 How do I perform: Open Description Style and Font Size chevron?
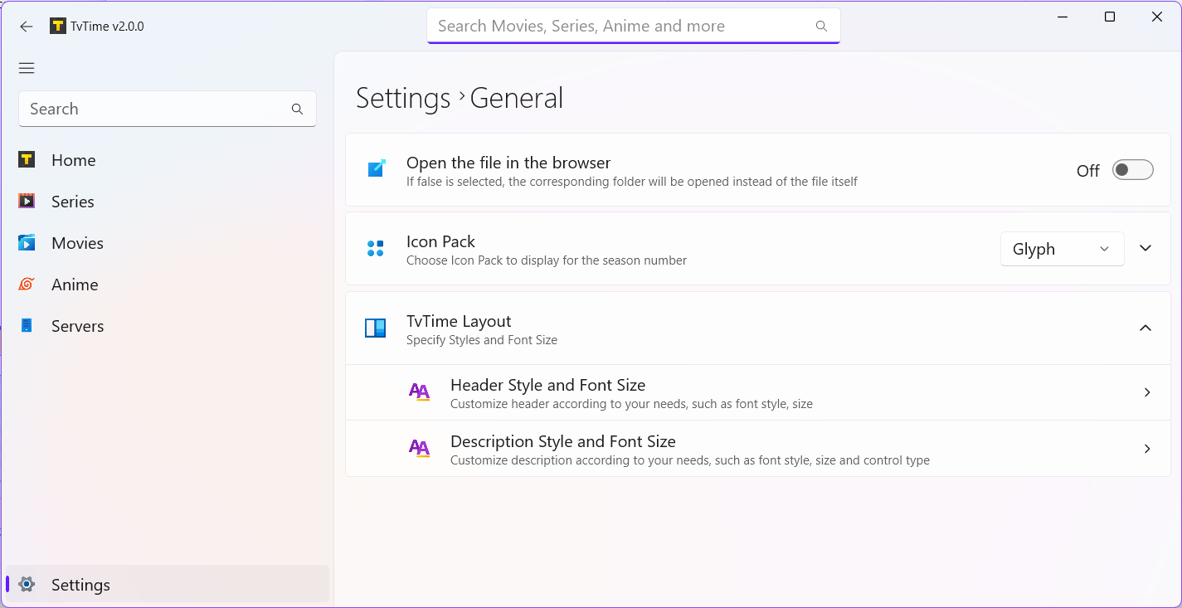(1147, 449)
